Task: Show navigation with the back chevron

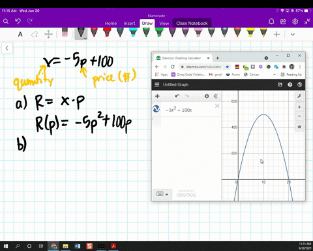Action: 7,48
